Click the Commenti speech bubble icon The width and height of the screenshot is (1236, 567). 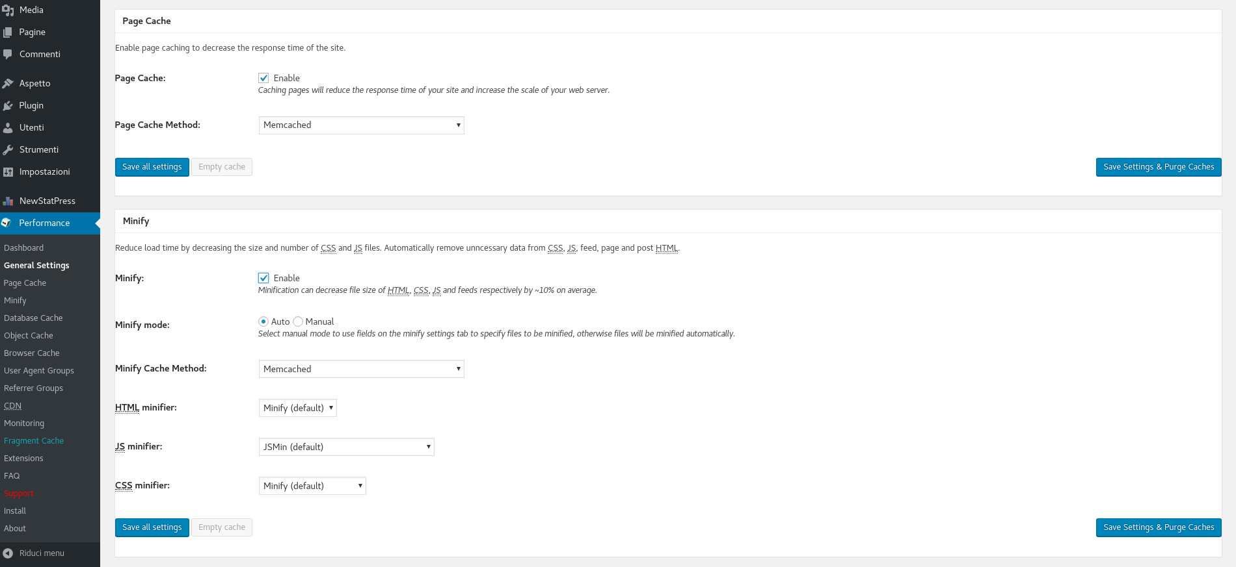pos(8,55)
